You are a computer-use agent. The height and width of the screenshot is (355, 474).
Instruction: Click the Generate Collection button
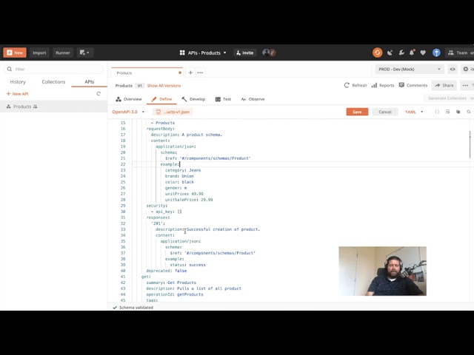tap(447, 98)
